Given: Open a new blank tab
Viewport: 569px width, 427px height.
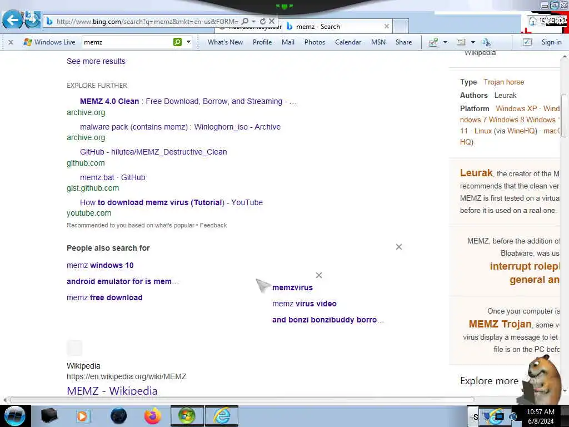Looking at the screenshot, I should click(401, 27).
